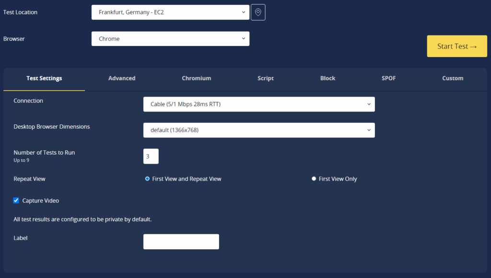Switch to the Chromium tab

(x=196, y=78)
